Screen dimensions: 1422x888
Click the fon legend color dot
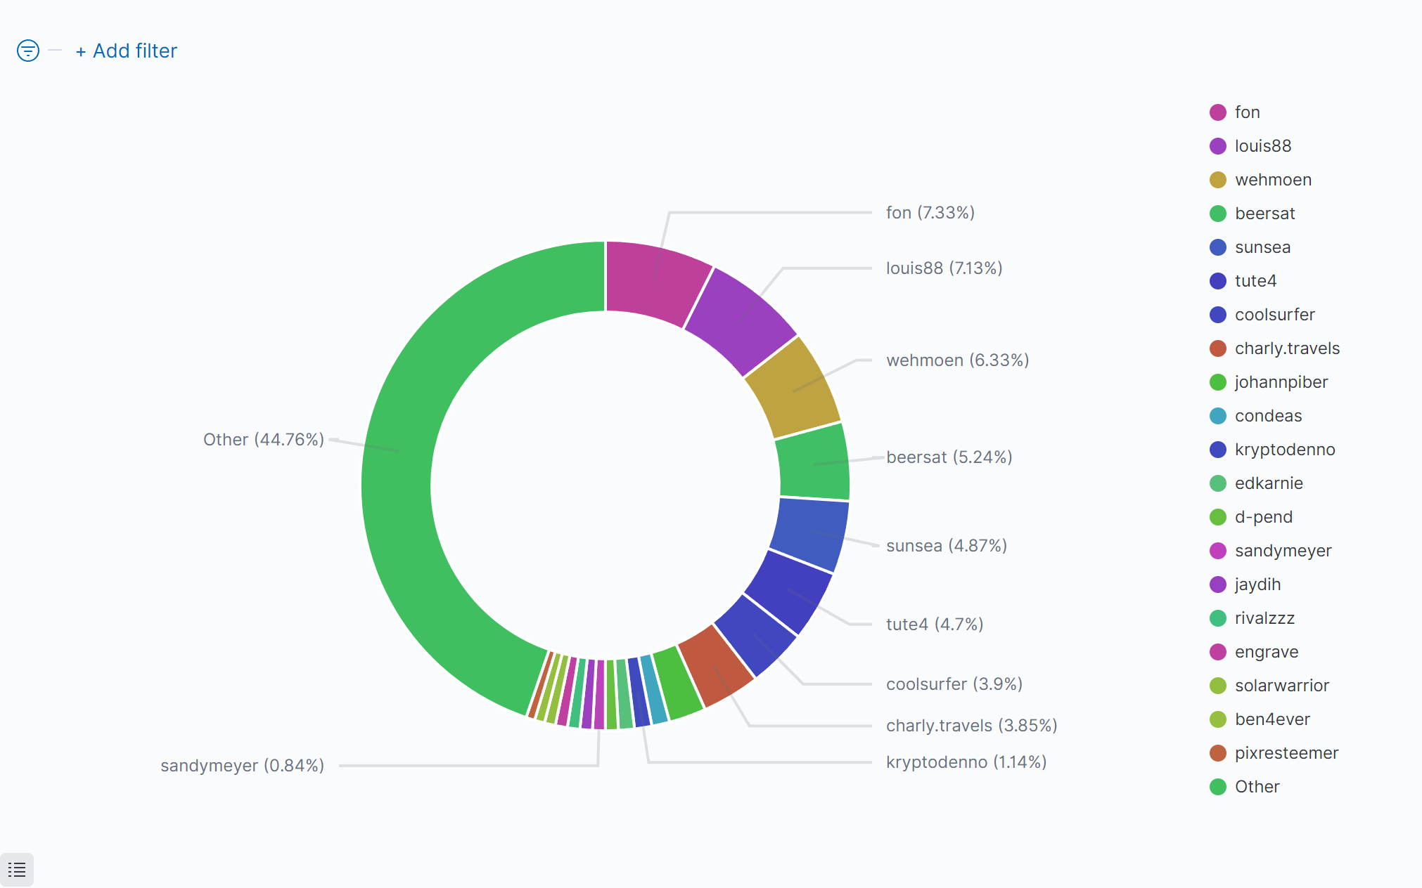coord(1217,112)
